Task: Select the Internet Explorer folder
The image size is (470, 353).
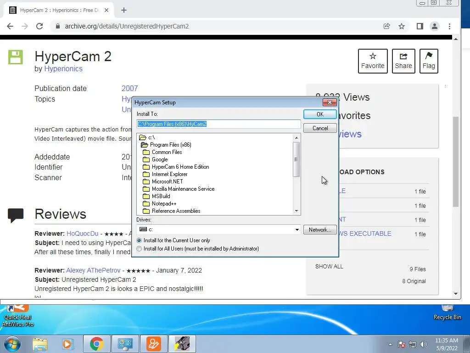Action: (165, 174)
